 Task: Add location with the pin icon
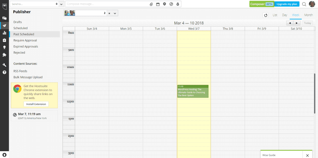[164, 4]
